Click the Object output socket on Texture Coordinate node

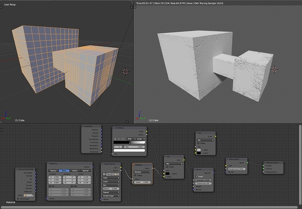tap(35, 182)
